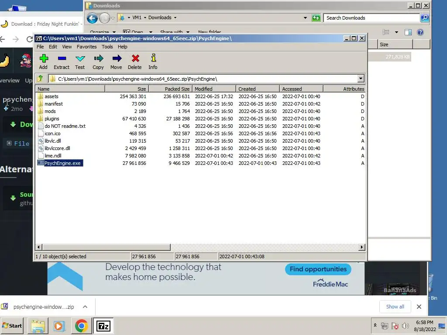Expand the 7-Zip address path dropdown
The height and width of the screenshot is (335, 447).
click(361, 79)
